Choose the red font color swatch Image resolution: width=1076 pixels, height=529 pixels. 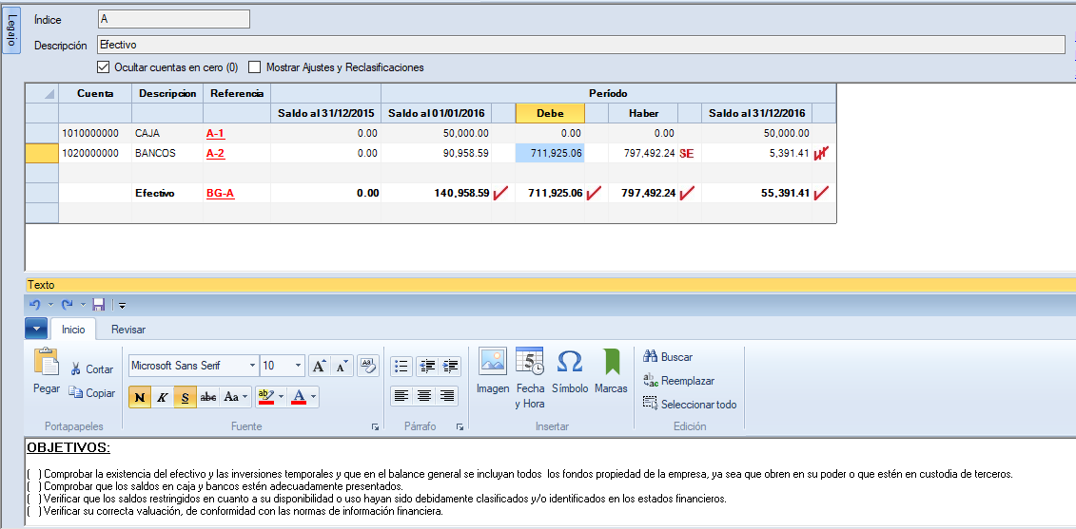click(x=298, y=397)
